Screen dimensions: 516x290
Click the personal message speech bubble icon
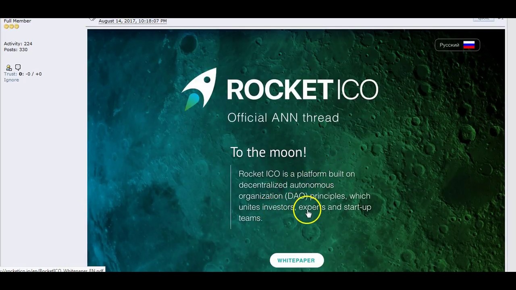click(18, 67)
